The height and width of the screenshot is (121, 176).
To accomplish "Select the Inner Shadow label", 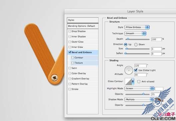I will (x=79, y=36).
